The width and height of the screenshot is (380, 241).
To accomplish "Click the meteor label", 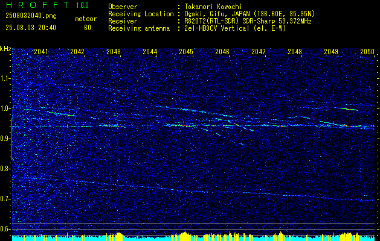I will point(86,19).
